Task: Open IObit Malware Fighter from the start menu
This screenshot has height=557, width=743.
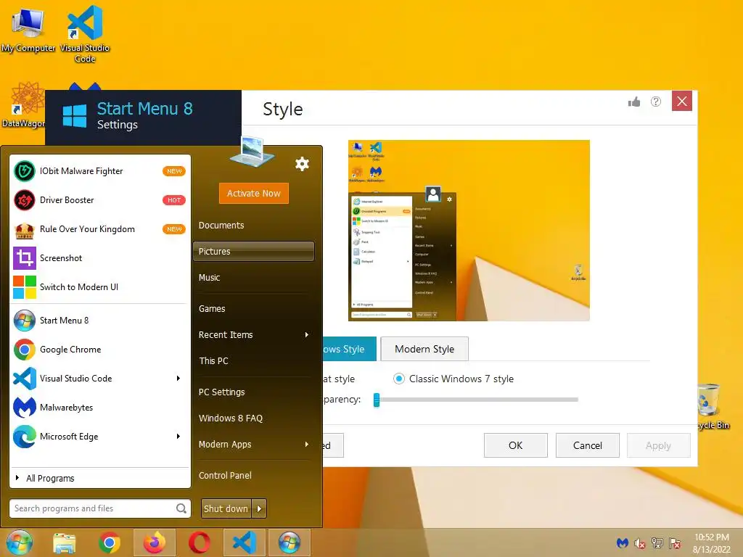Action: point(99,171)
